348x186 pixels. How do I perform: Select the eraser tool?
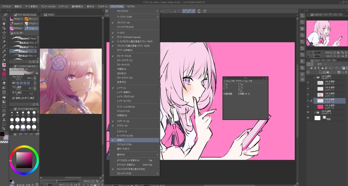click(x=4, y=83)
